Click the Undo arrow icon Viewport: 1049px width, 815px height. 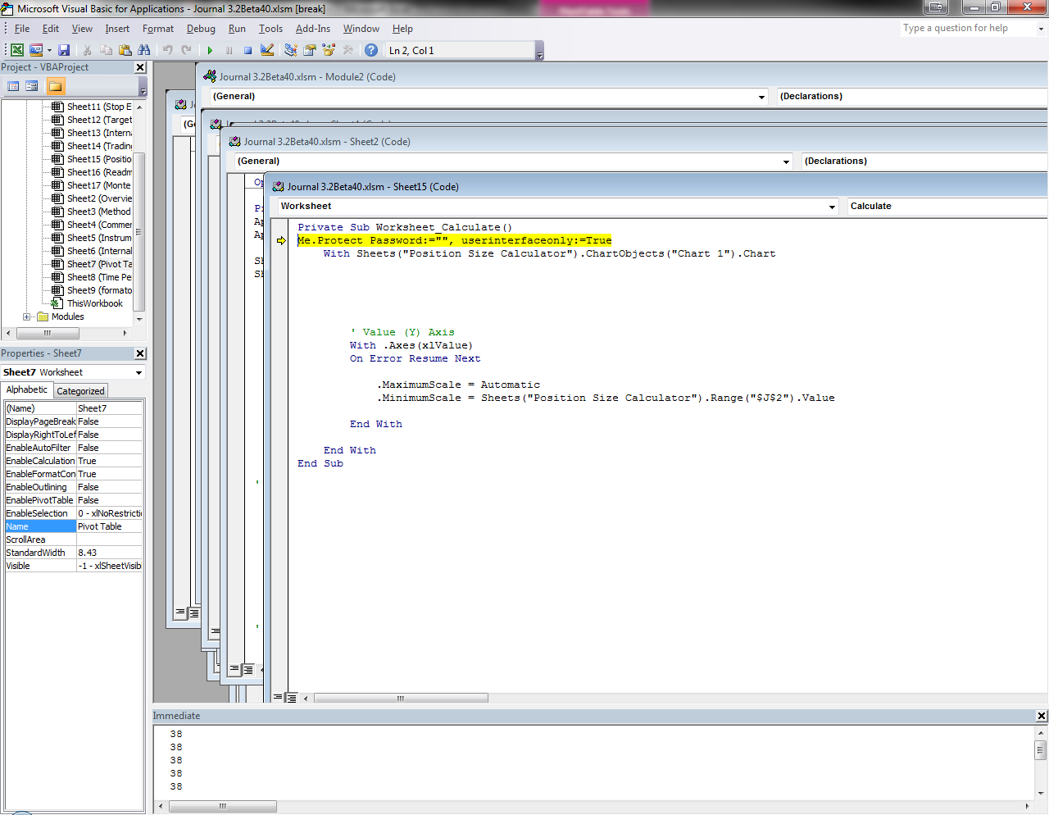(x=167, y=50)
